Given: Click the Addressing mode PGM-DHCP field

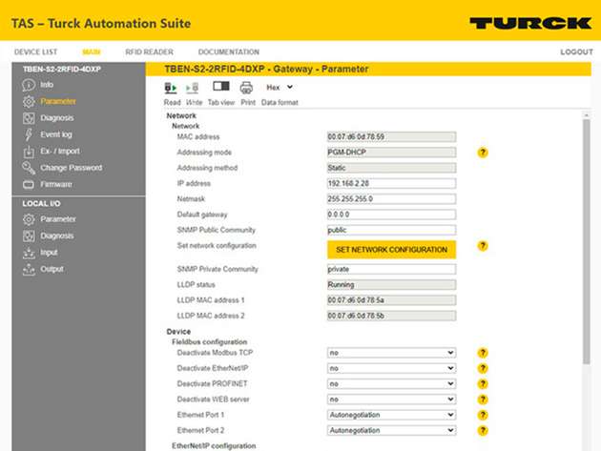Looking at the screenshot, I should pyautogui.click(x=391, y=153).
